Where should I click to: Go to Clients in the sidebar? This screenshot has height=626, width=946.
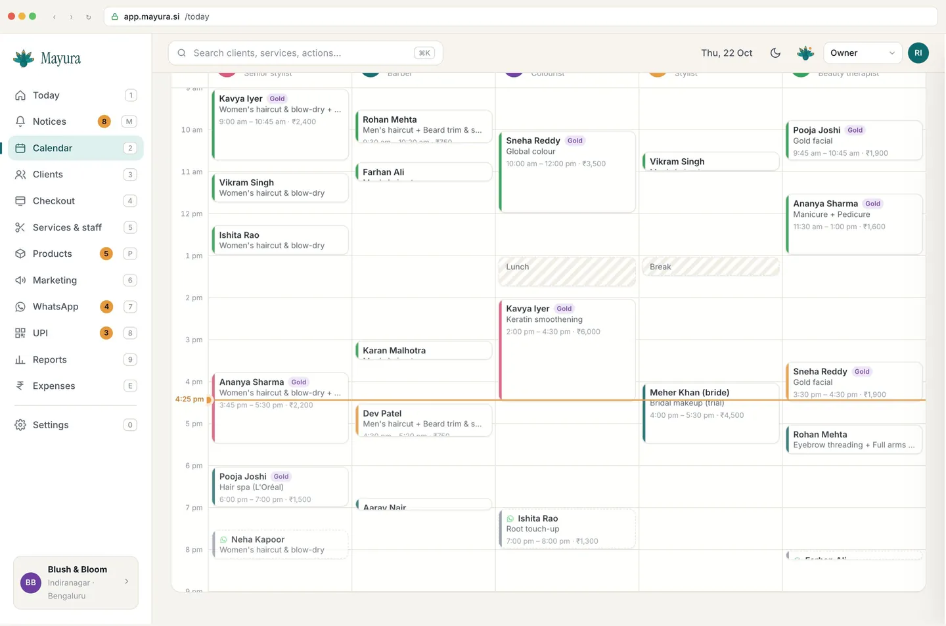coord(76,175)
